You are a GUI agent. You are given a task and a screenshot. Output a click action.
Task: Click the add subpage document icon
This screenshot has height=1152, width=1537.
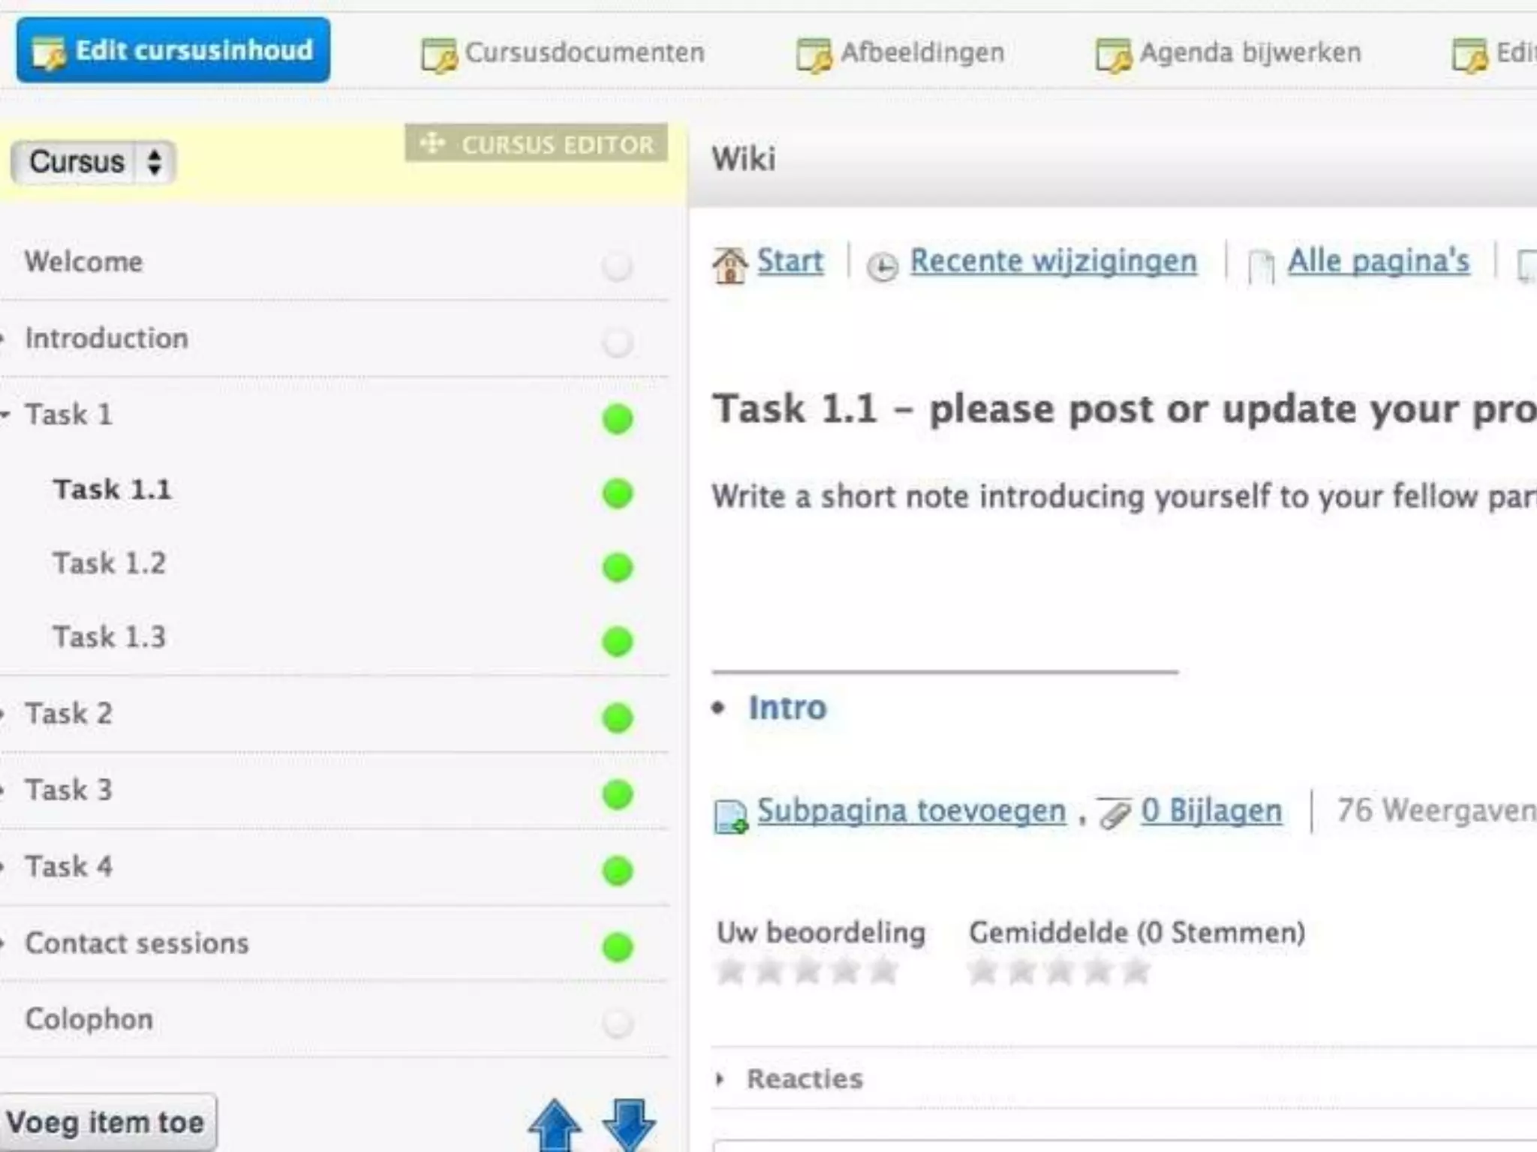click(x=730, y=815)
